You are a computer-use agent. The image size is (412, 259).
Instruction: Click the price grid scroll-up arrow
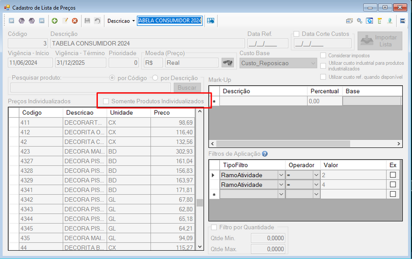click(x=200, y=112)
